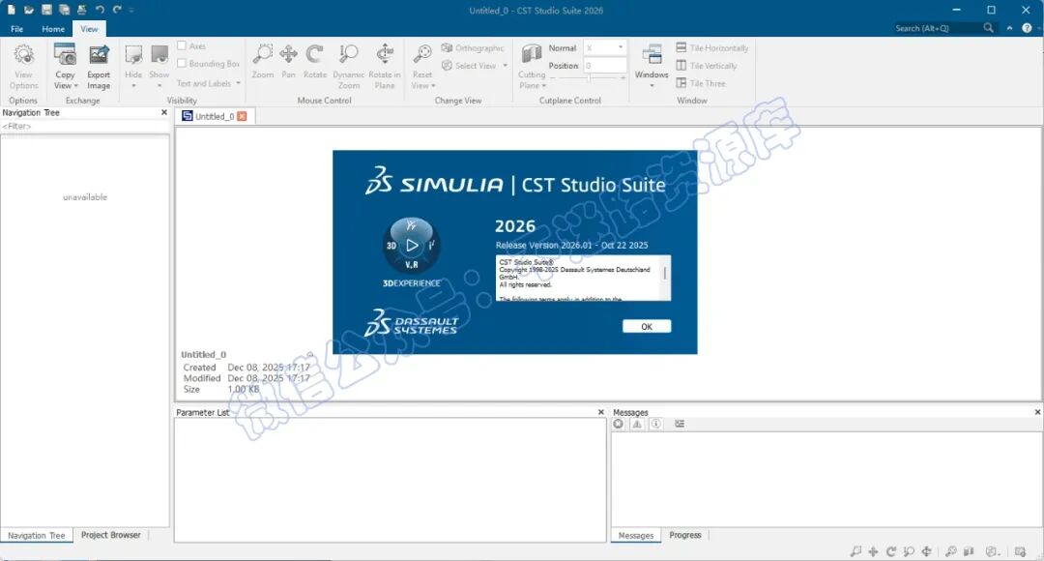
Task: Click the Redo arrow in title bar
Action: point(117,10)
